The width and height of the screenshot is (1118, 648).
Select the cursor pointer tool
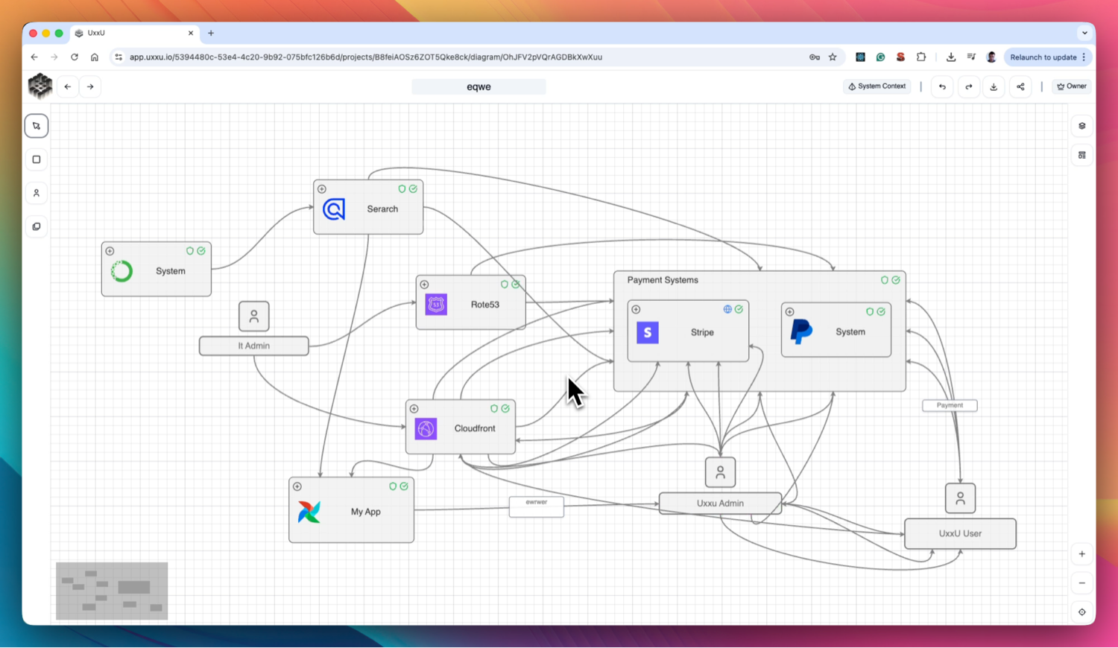[36, 126]
